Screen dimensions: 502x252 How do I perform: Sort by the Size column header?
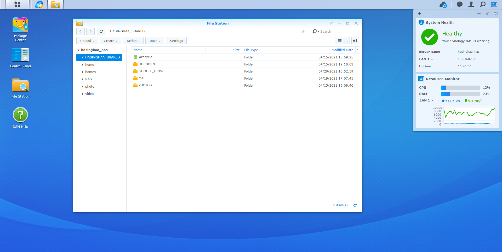[x=224, y=50]
